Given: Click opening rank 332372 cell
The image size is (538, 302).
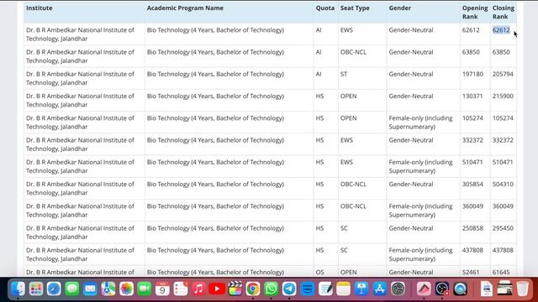Looking at the screenshot, I should click(472, 140).
